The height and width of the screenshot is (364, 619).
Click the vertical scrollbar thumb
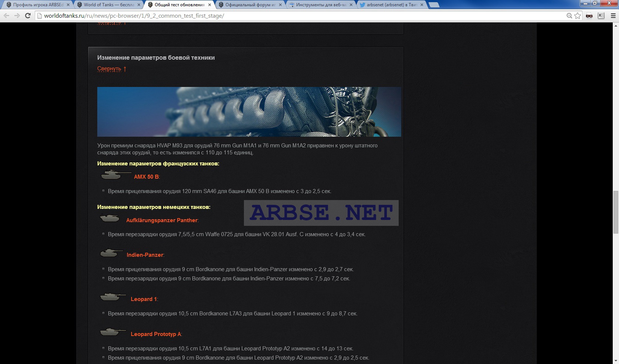[616, 212]
